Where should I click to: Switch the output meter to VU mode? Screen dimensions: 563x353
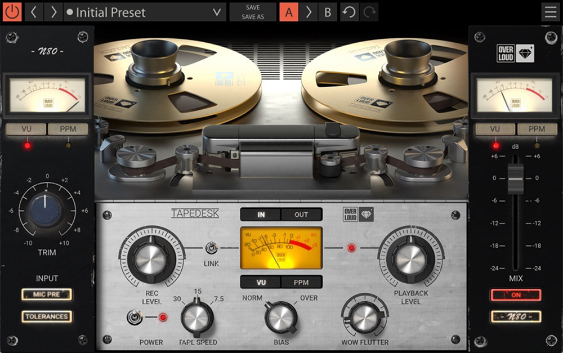point(495,129)
